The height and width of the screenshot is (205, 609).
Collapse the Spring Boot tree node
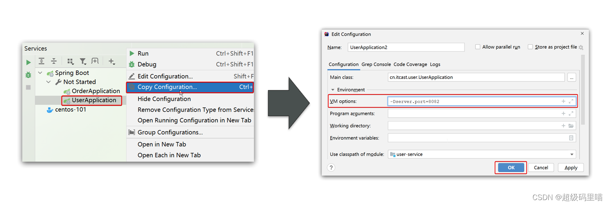click(x=40, y=73)
